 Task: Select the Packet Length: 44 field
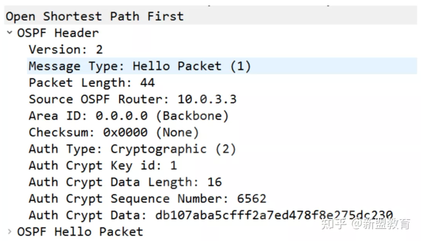pyautogui.click(x=91, y=83)
